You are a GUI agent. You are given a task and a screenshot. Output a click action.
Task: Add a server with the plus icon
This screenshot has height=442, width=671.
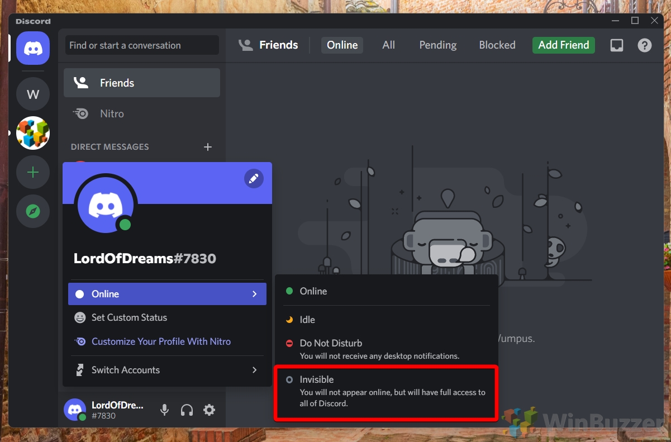(33, 172)
